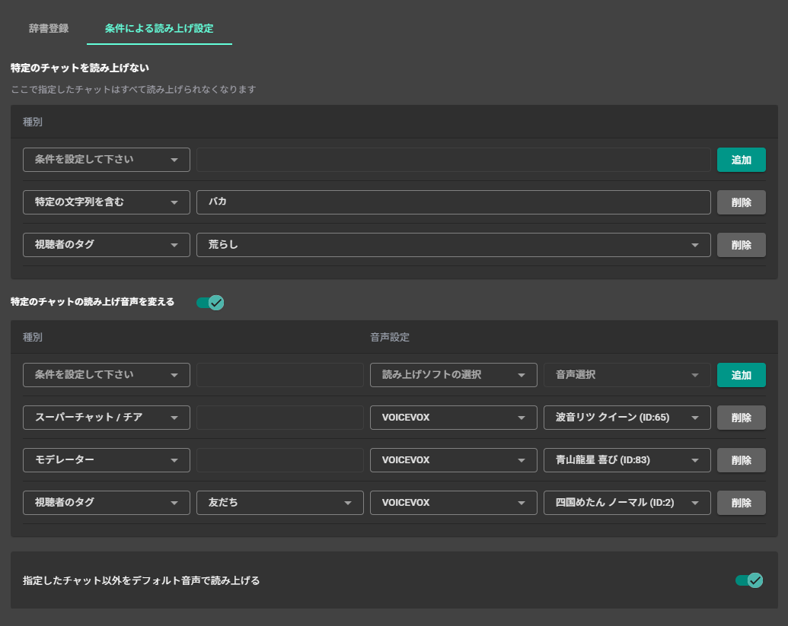Open VOICEVOX dropdown in 友だち row
Image resolution: width=788 pixels, height=626 pixels.
(453, 503)
